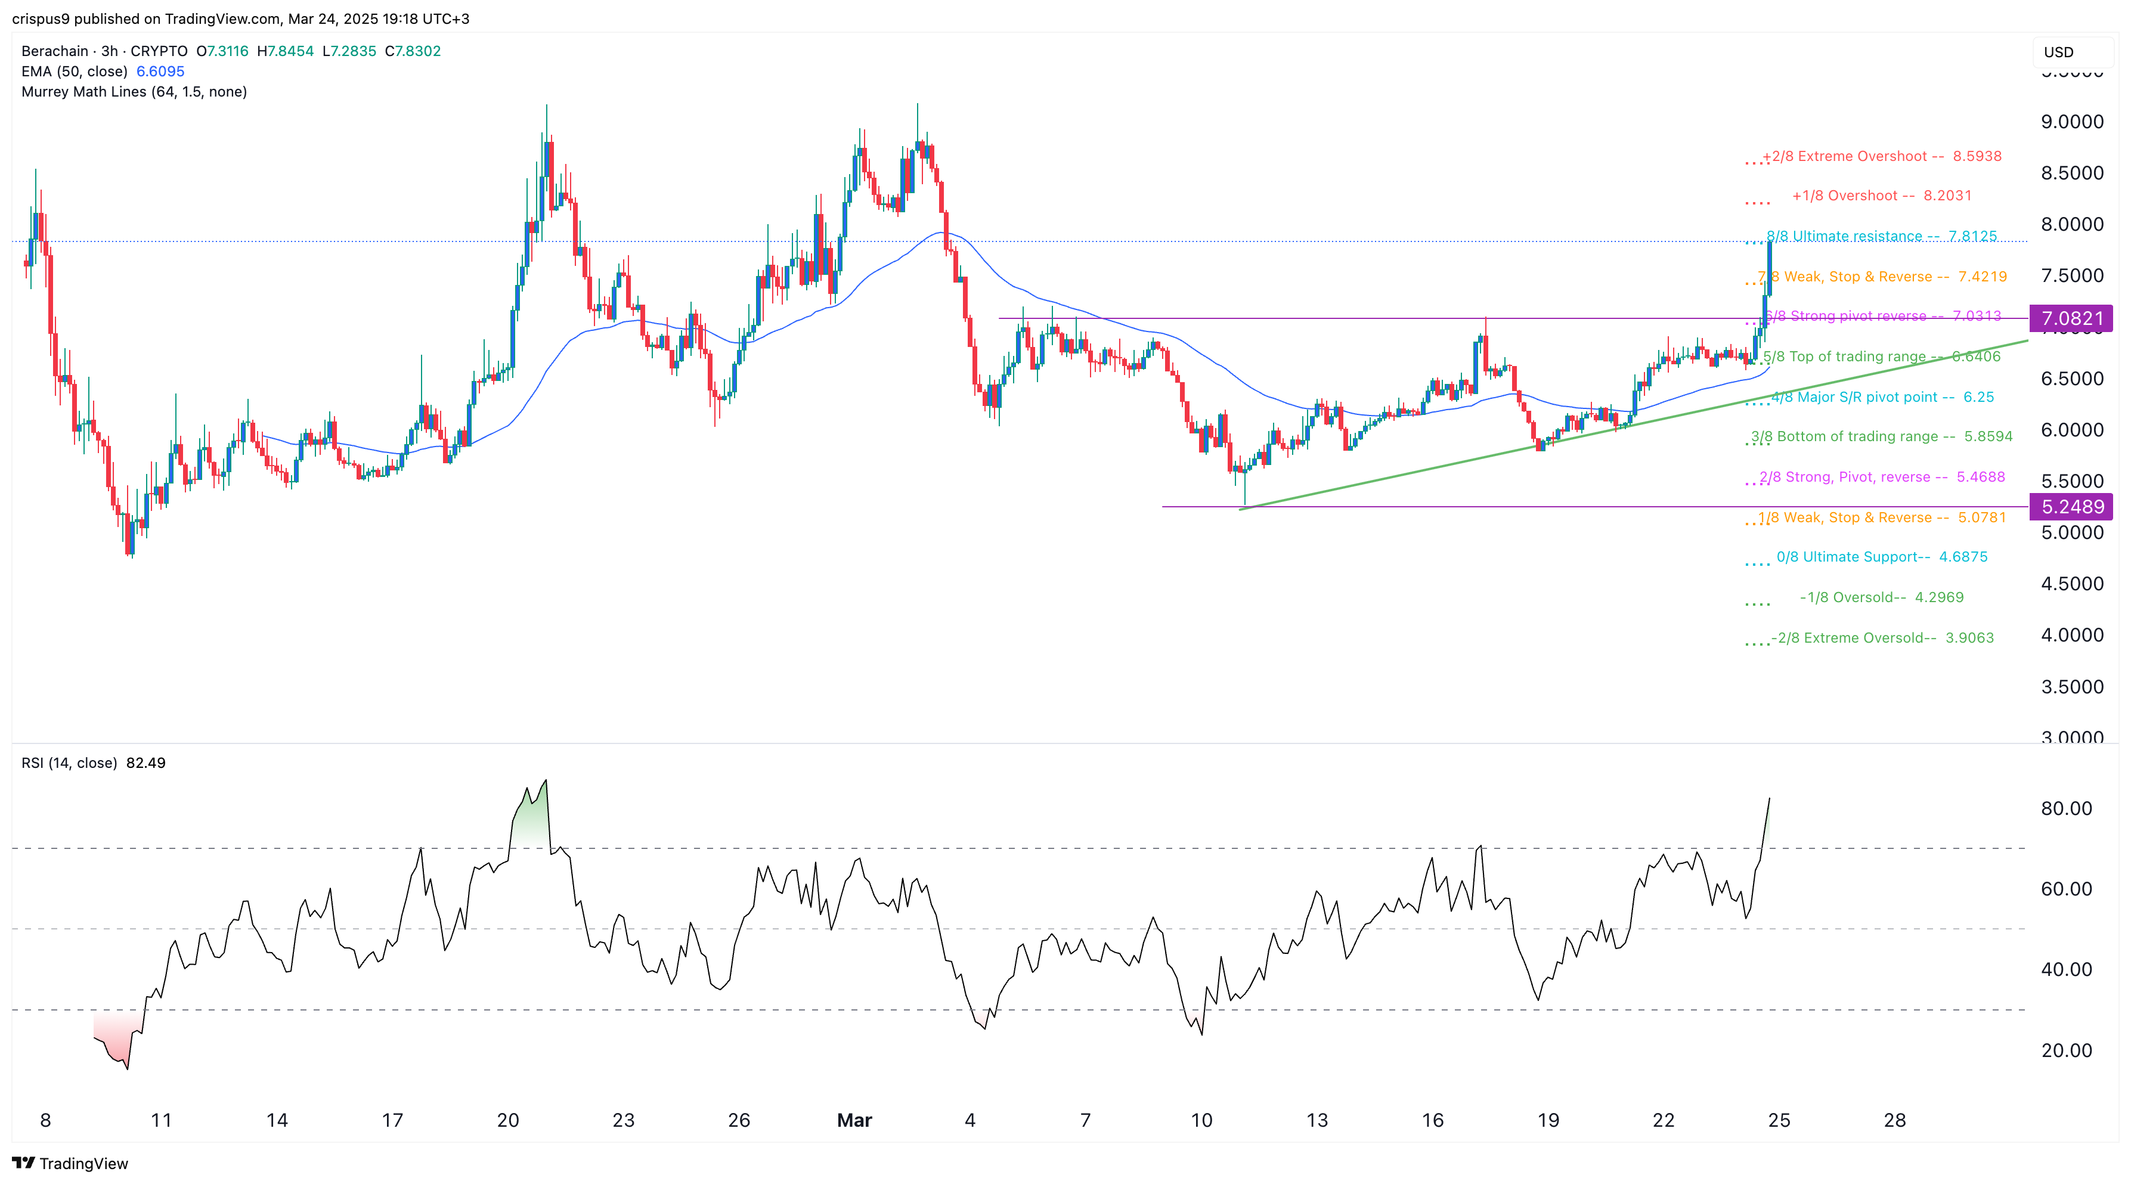Click the Mar label on time axis

click(x=854, y=1120)
